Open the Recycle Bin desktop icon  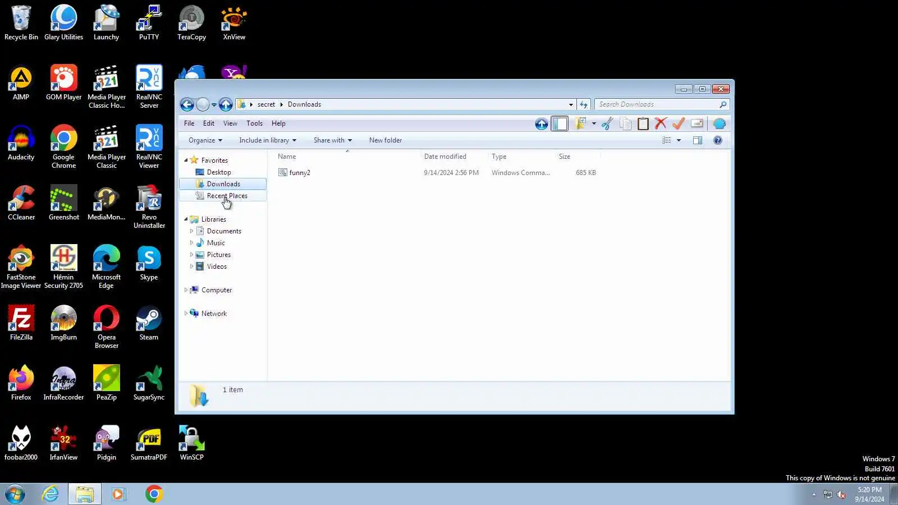click(21, 24)
